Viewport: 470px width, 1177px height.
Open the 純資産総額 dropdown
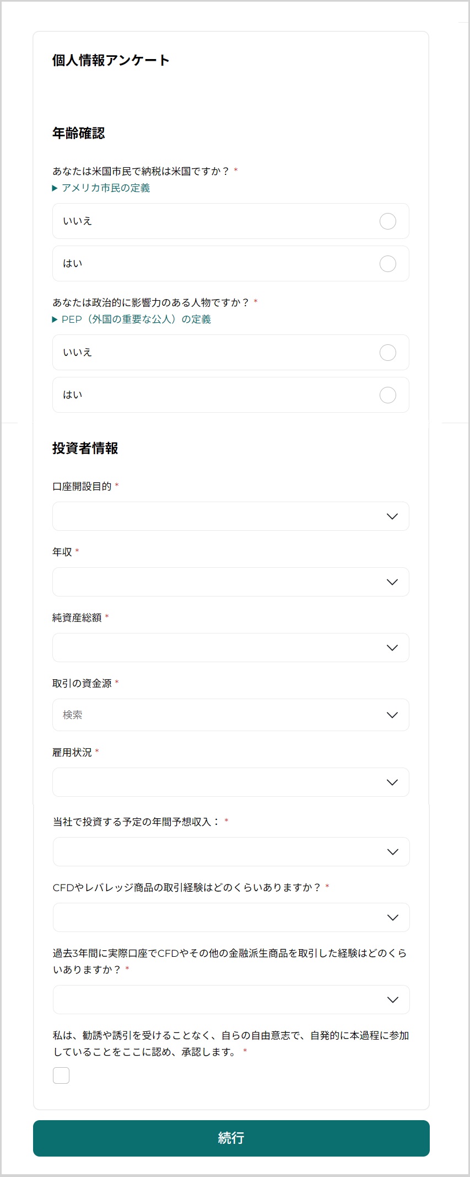(230, 648)
